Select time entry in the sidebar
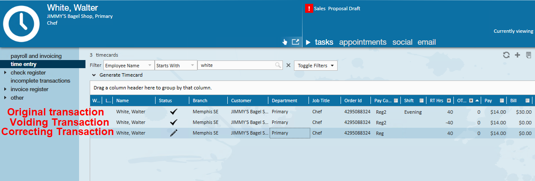The width and height of the screenshot is (535, 181). click(x=24, y=64)
